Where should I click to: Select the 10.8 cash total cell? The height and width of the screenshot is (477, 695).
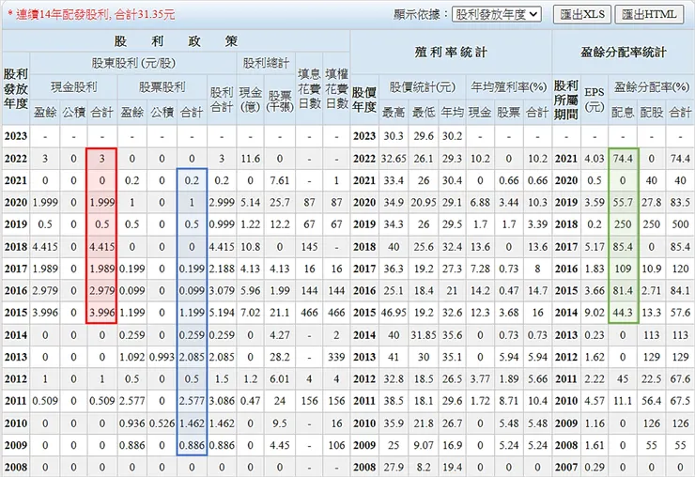[x=251, y=246]
